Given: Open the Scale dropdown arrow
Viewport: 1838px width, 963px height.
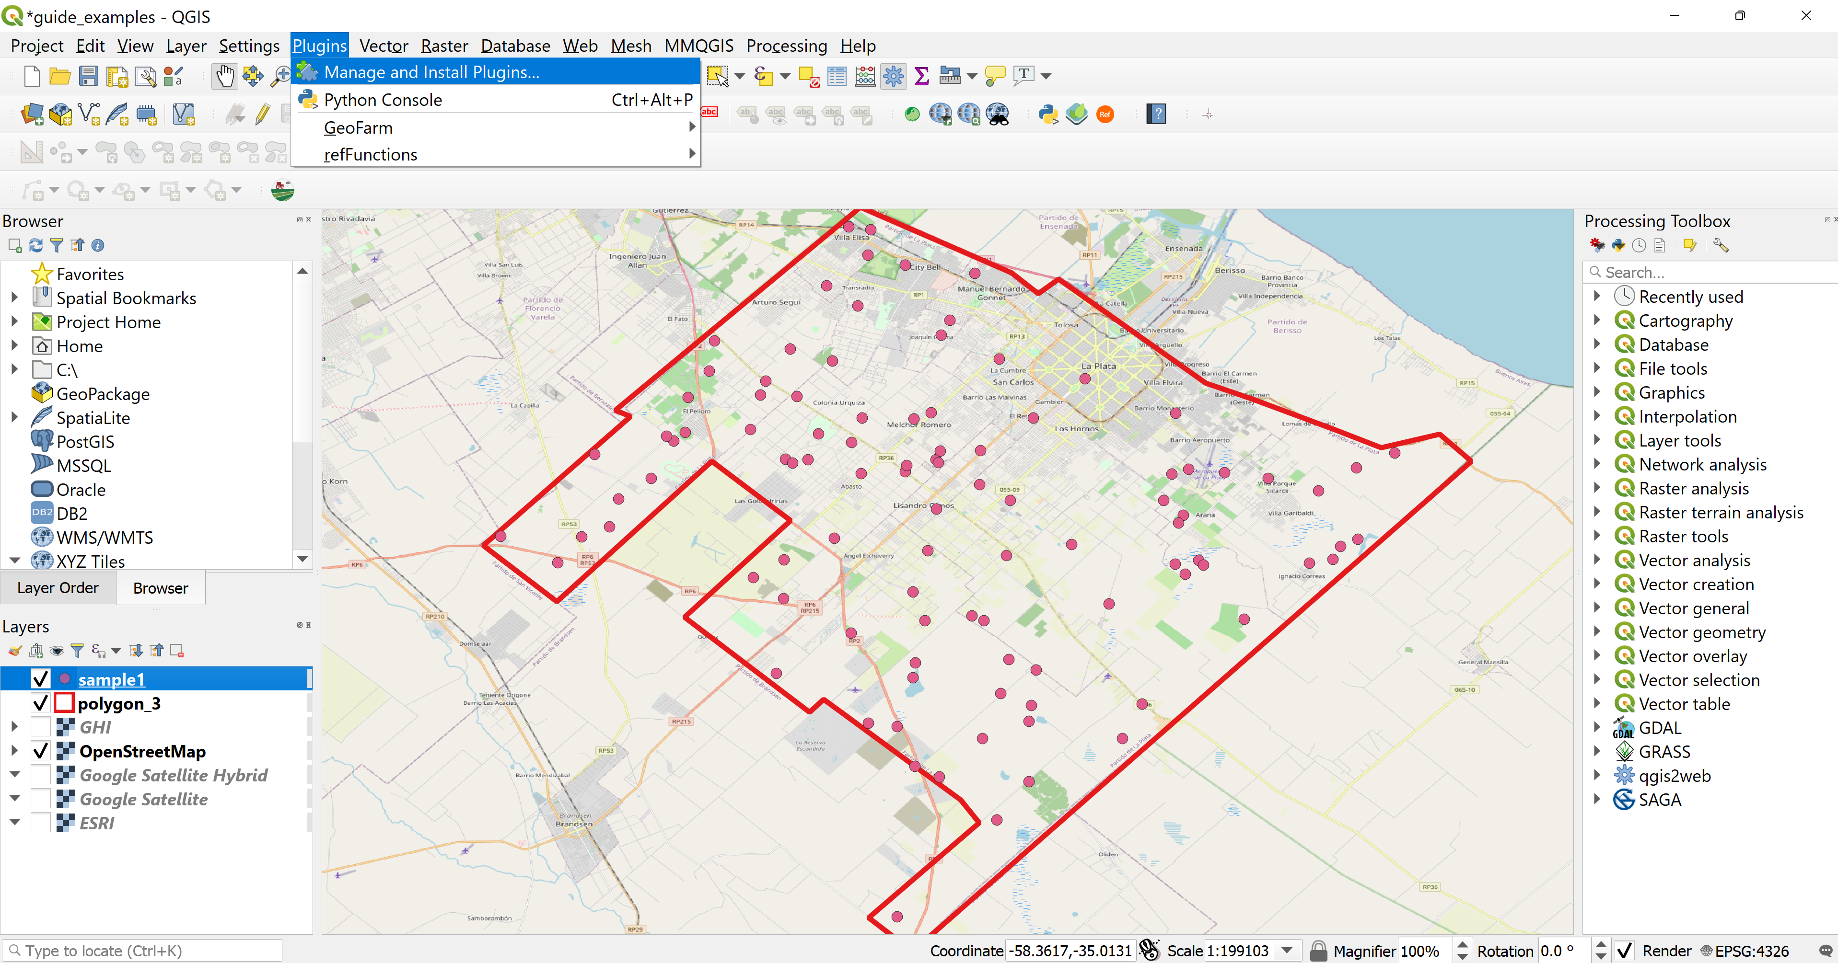Looking at the screenshot, I should coord(1287,951).
